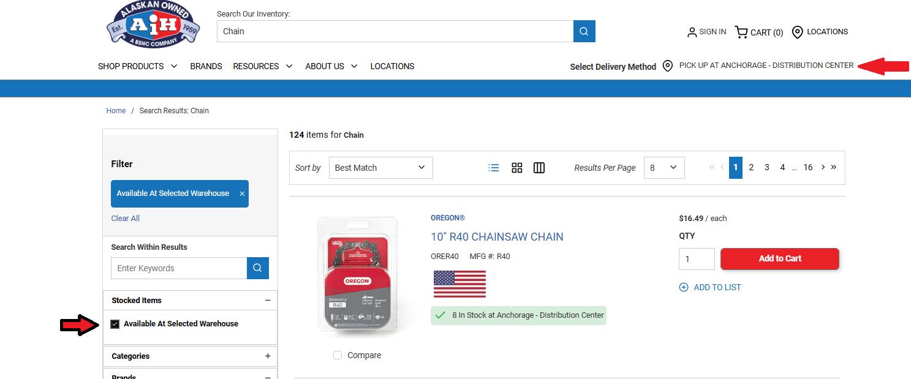The height and width of the screenshot is (379, 911).
Task: Open the shopping cart icon
Action: 741,32
